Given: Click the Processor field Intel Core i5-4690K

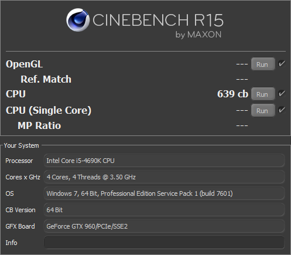Looking at the screenshot, I should [164, 161].
